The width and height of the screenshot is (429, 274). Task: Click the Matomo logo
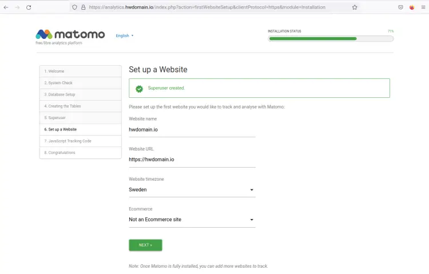coord(70,37)
